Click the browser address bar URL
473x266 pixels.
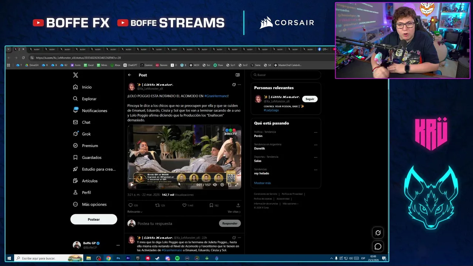coord(78,58)
